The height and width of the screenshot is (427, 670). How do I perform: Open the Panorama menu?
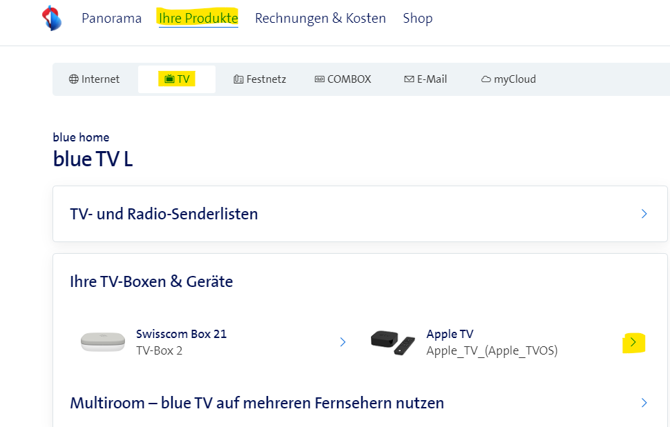(x=111, y=19)
